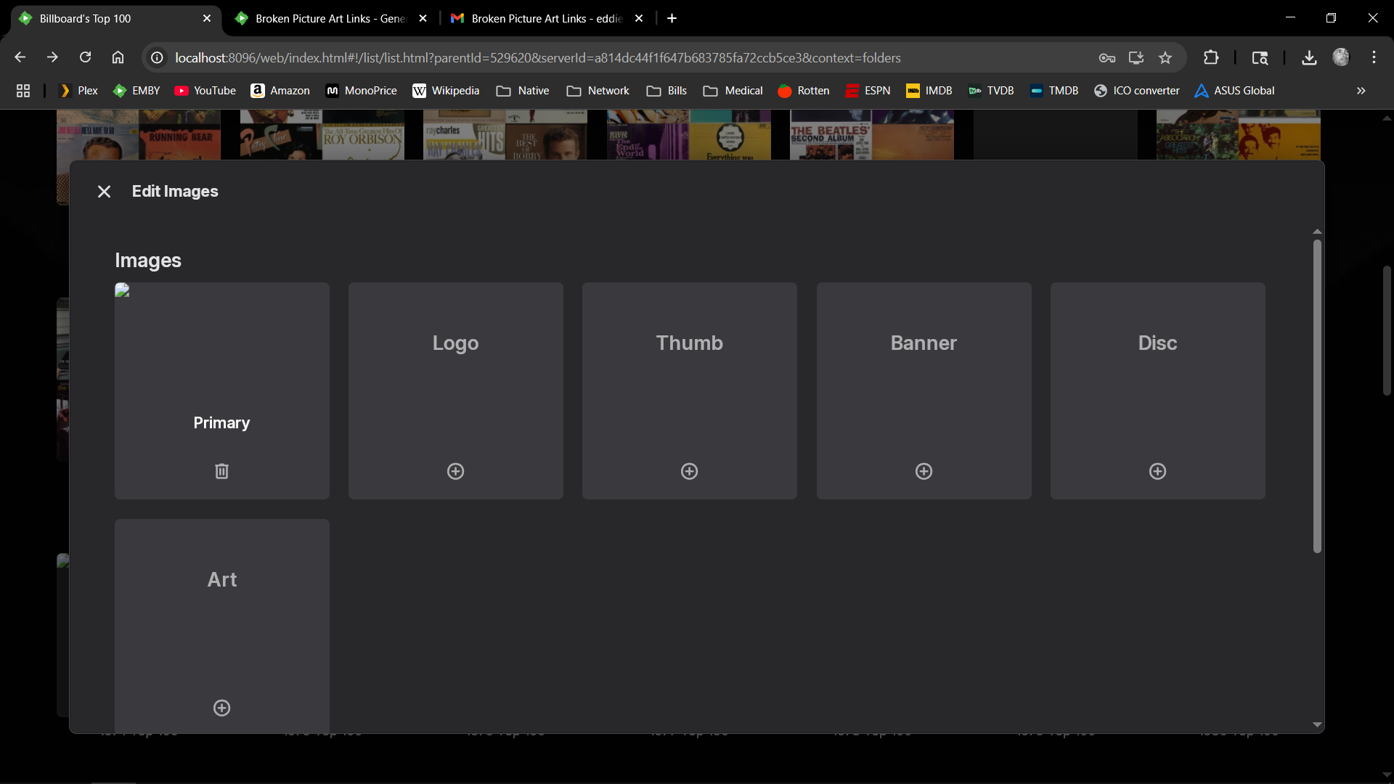Viewport: 1394px width, 784px height.
Task: Open the Native bookmarks folder
Action: pos(523,91)
